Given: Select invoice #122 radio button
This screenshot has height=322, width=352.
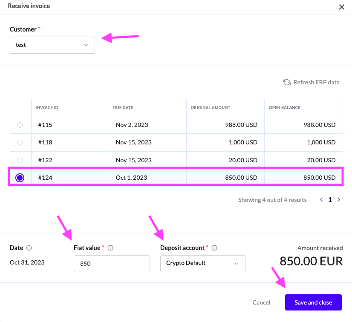Looking at the screenshot, I should (x=20, y=160).
